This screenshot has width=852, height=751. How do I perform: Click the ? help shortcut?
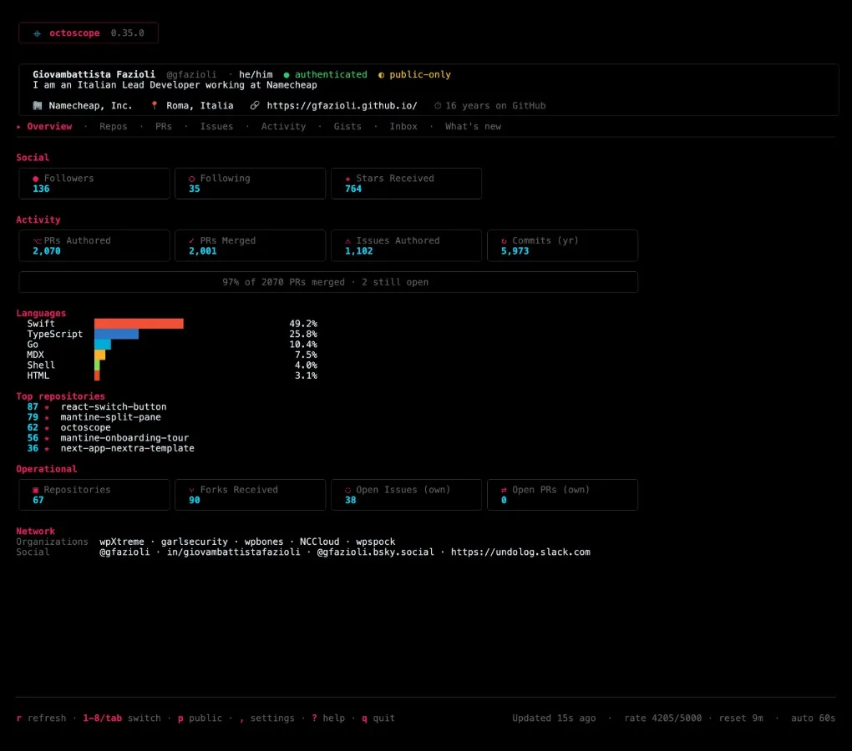click(328, 718)
